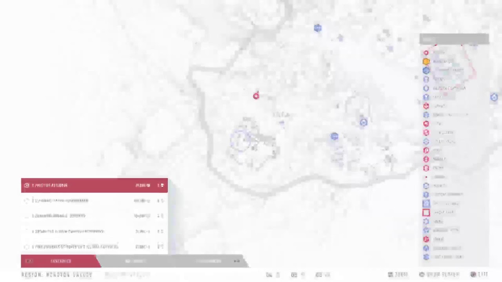Select the highlighted red row in the list
502x282 pixels.
coord(95,185)
